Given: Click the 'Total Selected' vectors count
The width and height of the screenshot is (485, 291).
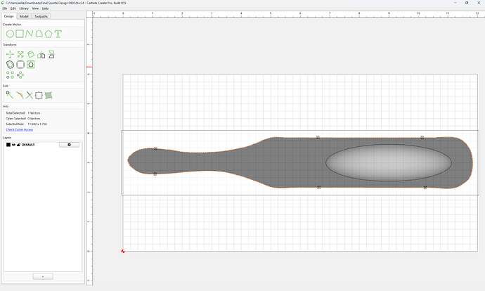Looking at the screenshot, I should (34, 113).
